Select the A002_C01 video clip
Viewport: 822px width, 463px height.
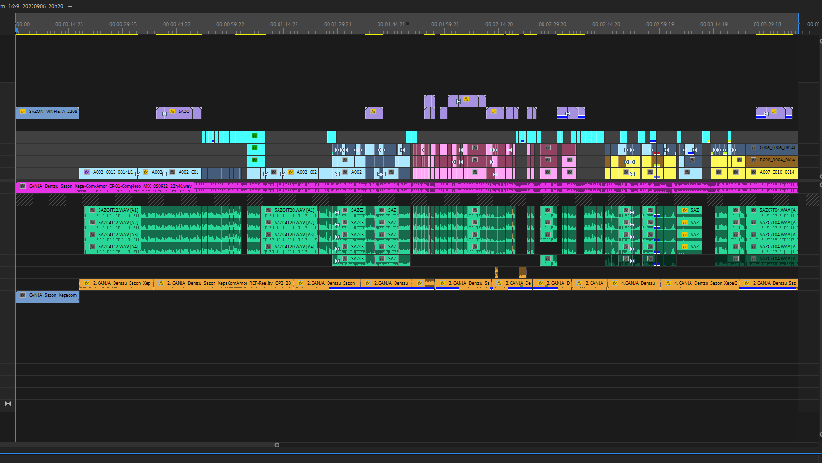[x=183, y=174]
